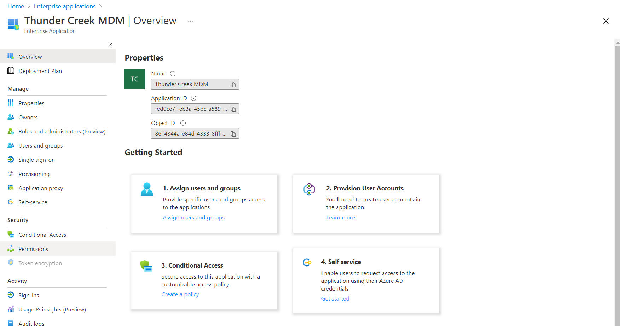Screen dimensions: 620x326
Task: Open the ellipsis more options menu
Action: coord(190,21)
